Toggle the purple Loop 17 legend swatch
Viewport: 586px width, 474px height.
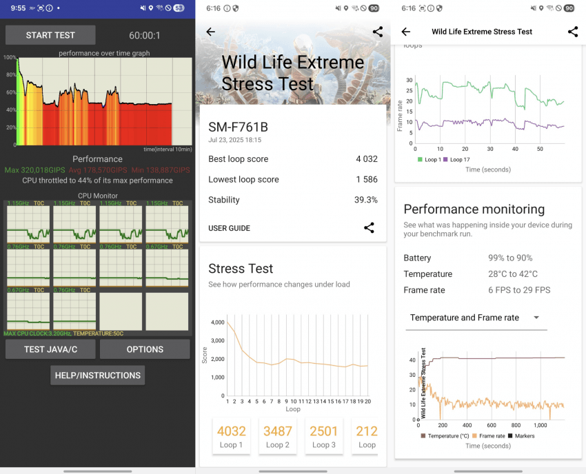click(445, 160)
